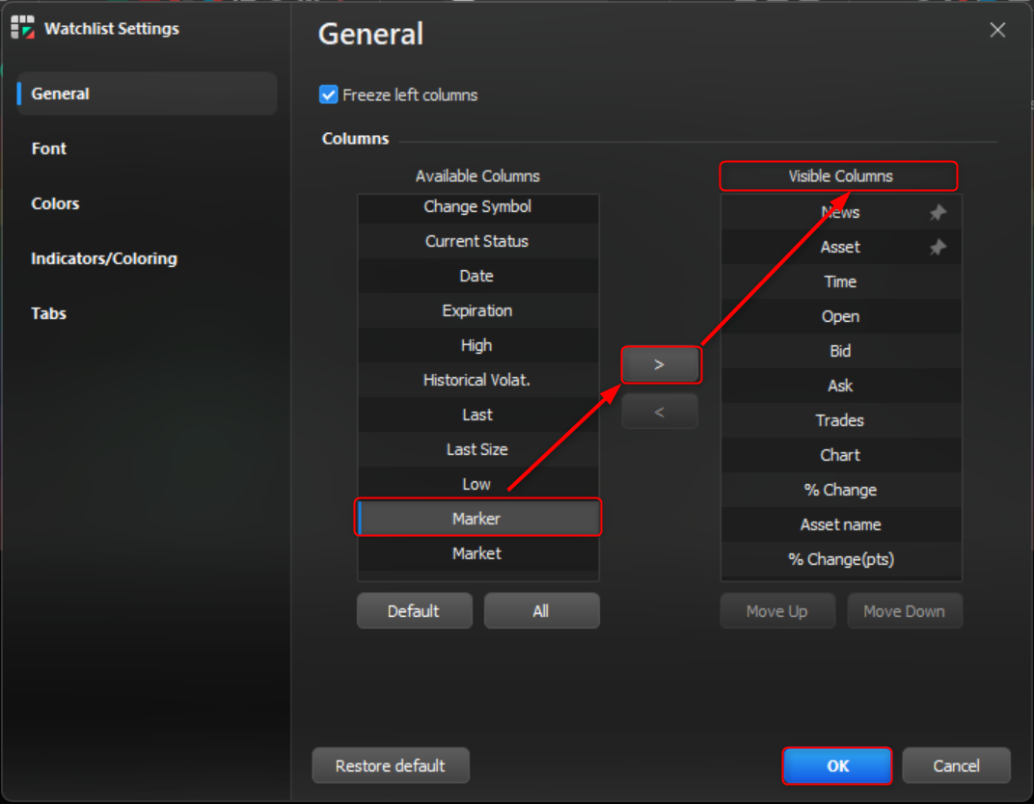Screen dimensions: 1034x804
Task: Click the Default columns button
Action: point(414,611)
